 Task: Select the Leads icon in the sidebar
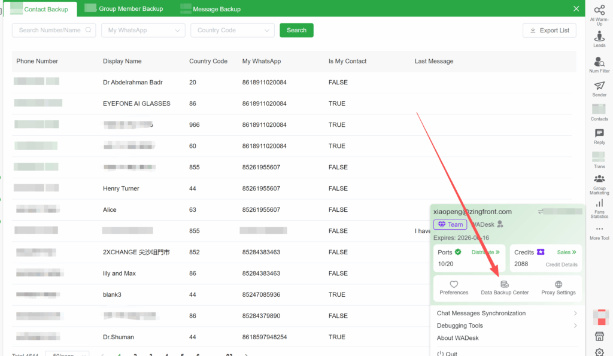coord(599,38)
